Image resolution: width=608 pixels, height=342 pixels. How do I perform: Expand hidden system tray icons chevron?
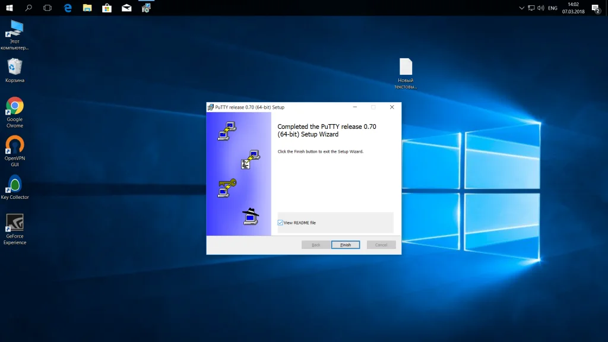tap(521, 8)
